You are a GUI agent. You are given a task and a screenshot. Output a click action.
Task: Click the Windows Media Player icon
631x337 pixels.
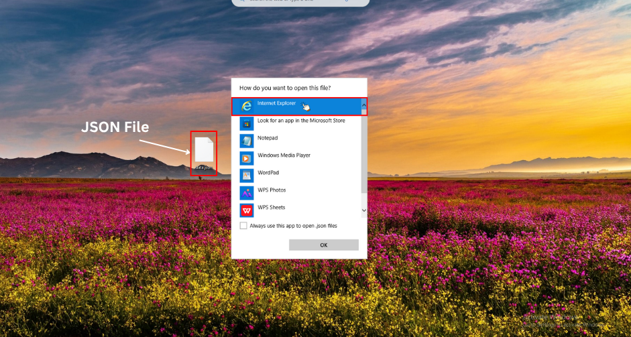click(x=247, y=158)
